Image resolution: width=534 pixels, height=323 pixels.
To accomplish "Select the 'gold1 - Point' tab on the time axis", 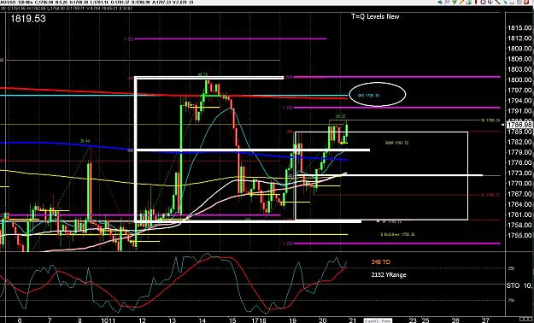I will tap(378, 320).
